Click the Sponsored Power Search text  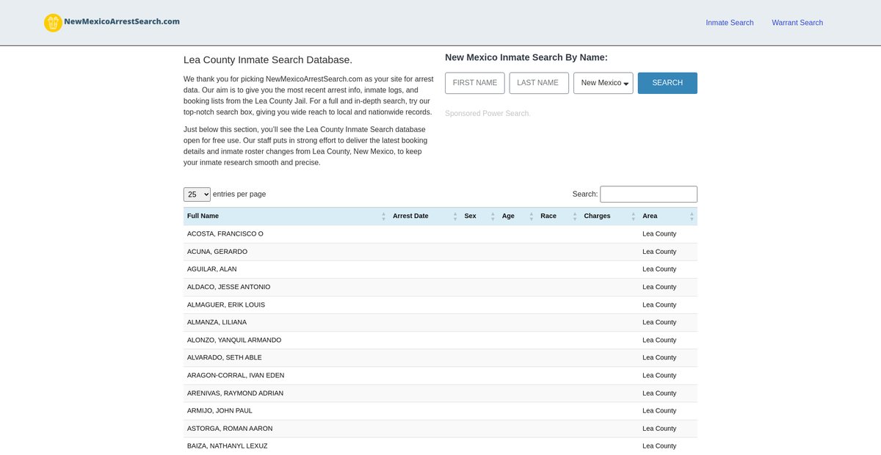pyautogui.click(x=487, y=114)
